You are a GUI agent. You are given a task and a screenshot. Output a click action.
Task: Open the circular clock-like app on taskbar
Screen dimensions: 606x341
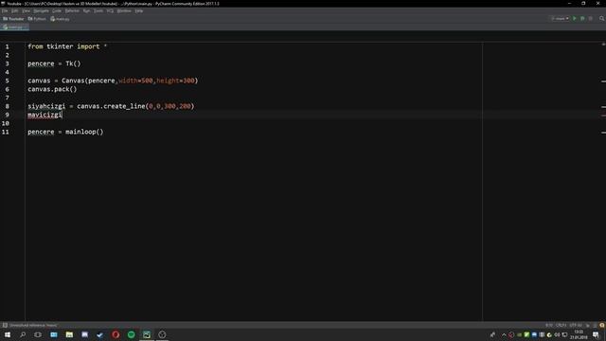pyautogui.click(x=162, y=334)
